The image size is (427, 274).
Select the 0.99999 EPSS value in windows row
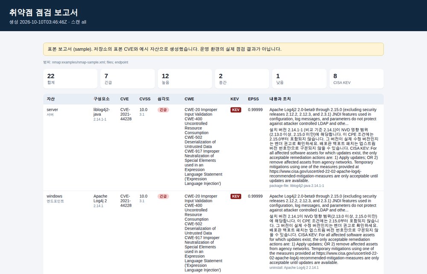tap(255, 196)
